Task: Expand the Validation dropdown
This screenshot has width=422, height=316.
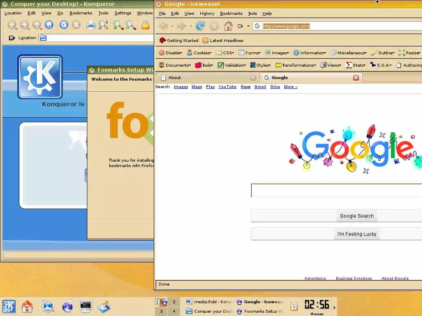Action: [232, 65]
